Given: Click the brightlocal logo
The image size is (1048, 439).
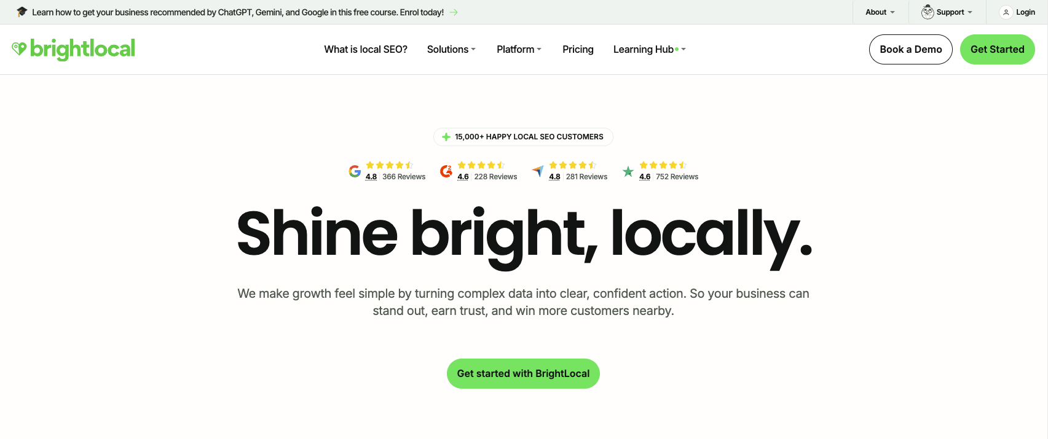Looking at the screenshot, I should click(x=73, y=49).
